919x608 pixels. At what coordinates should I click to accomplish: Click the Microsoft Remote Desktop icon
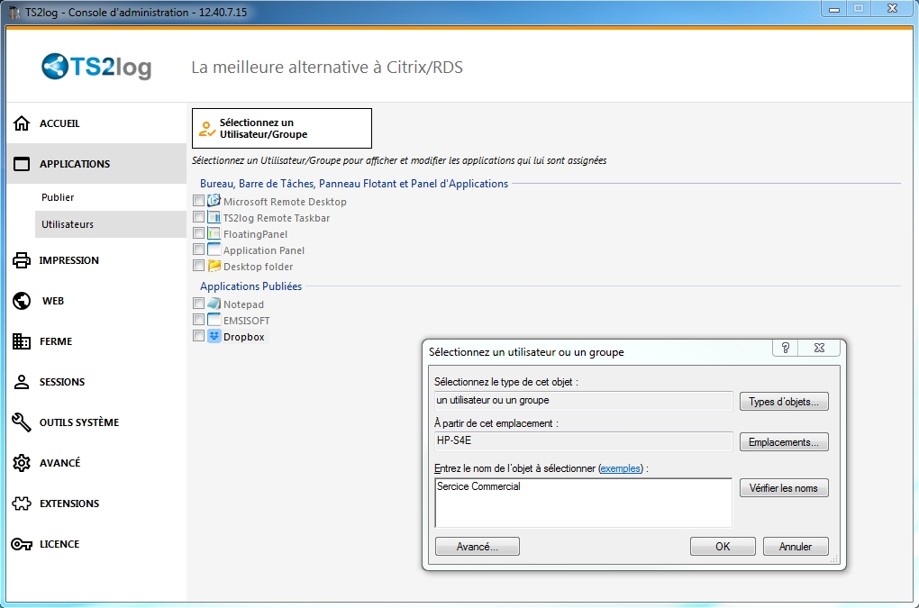pos(214,201)
